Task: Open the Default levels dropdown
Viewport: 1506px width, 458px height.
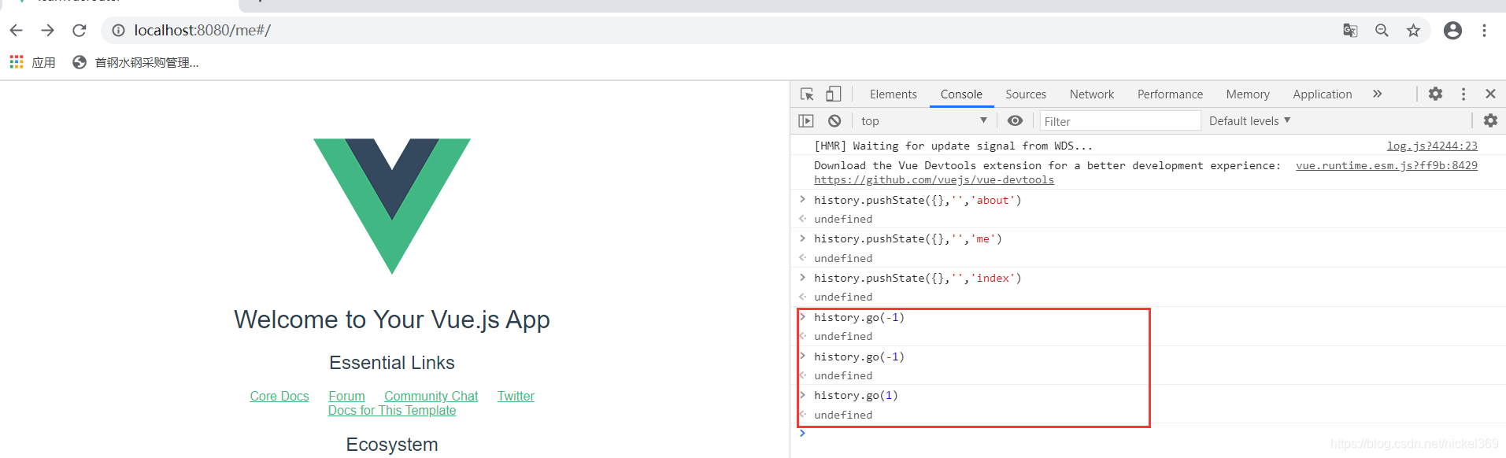Action: (x=1249, y=120)
